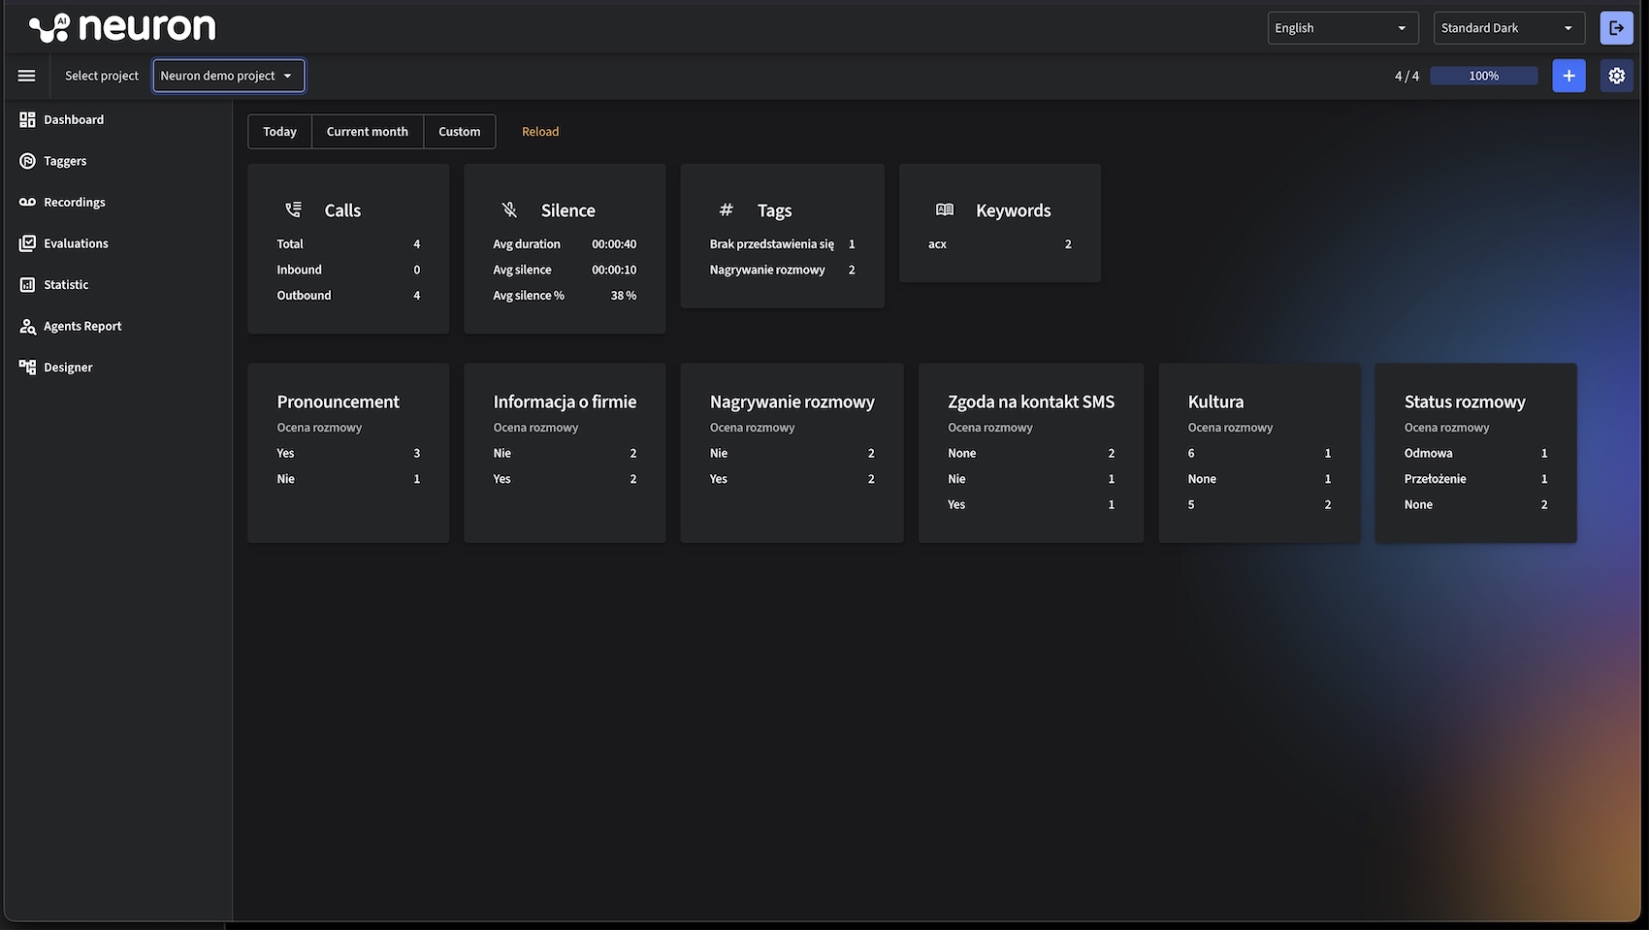The image size is (1649, 930).
Task: Choose the Custom date range toggle
Action: point(459,132)
